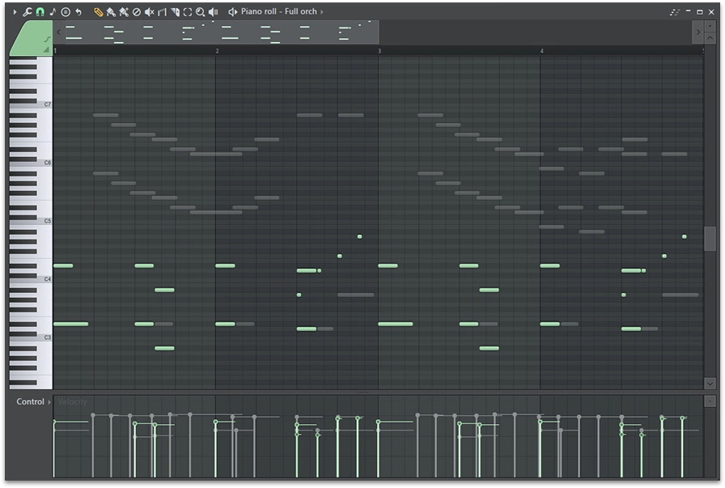Select the Mute tool

point(149,12)
